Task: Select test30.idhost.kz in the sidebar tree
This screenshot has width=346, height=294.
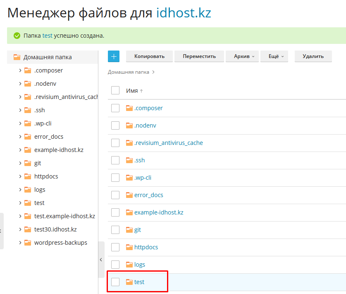Action: click(55, 229)
